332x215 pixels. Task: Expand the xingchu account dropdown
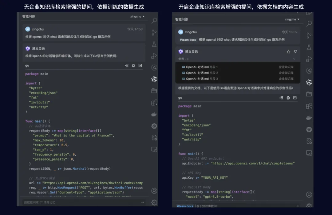point(137,16)
